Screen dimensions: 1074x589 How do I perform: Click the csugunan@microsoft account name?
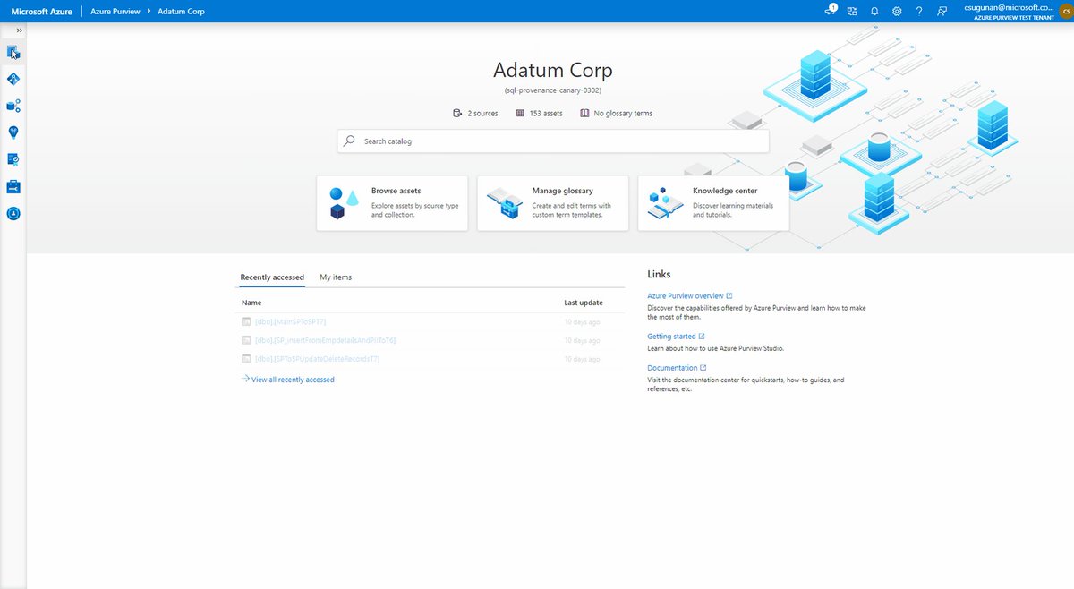click(1009, 7)
